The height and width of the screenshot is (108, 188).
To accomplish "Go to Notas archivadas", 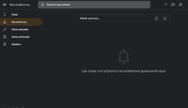I will click(21, 37).
